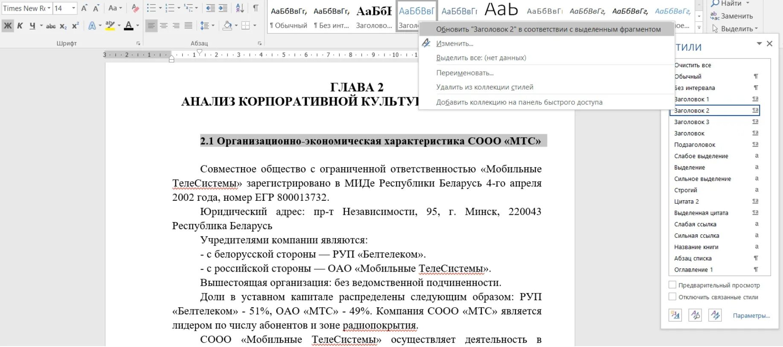Toggle italic formatting (К)
The height and width of the screenshot is (347, 783).
pos(20,26)
